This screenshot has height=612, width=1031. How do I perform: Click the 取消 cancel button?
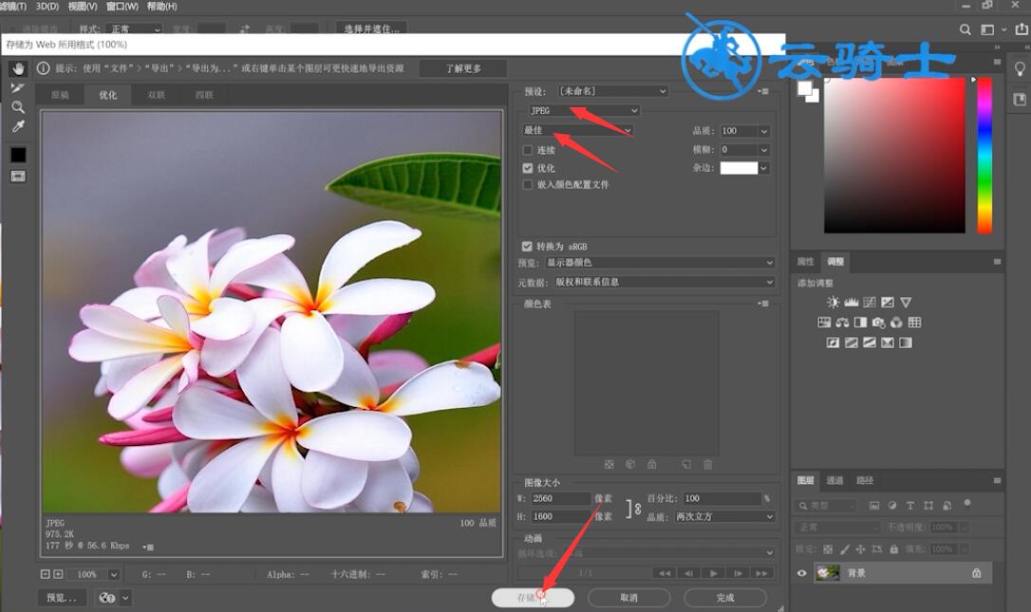point(628,598)
